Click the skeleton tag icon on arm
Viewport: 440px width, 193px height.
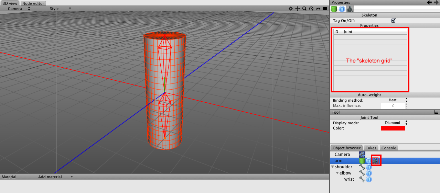[376, 160]
